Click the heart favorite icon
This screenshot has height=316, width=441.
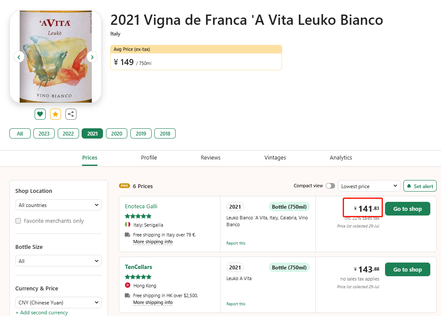[40, 114]
